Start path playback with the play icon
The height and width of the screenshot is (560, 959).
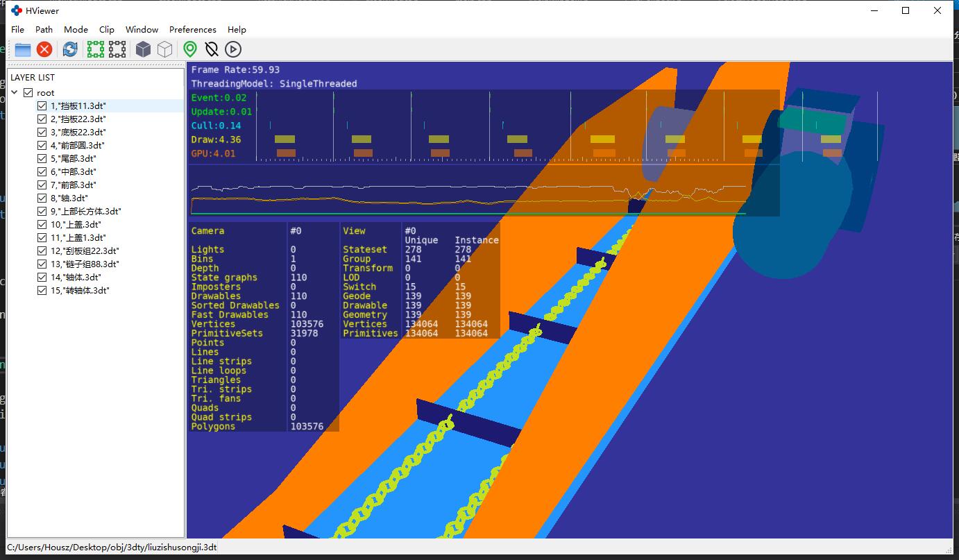[x=233, y=49]
